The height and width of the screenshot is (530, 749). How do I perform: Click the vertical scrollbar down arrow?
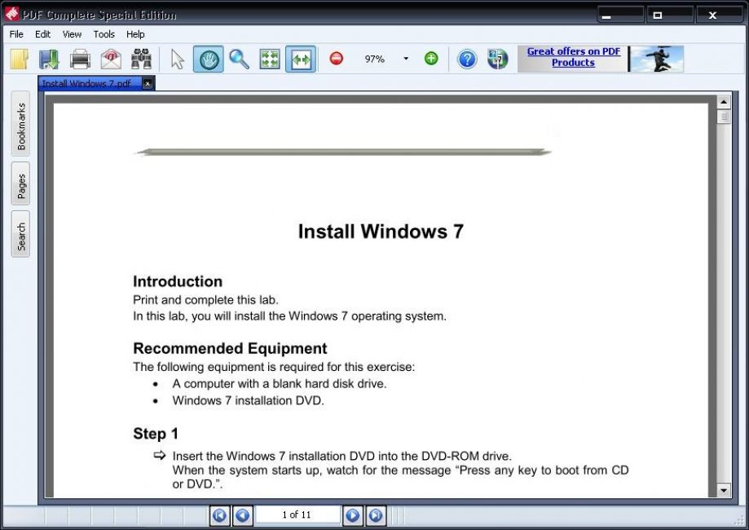tap(724, 490)
